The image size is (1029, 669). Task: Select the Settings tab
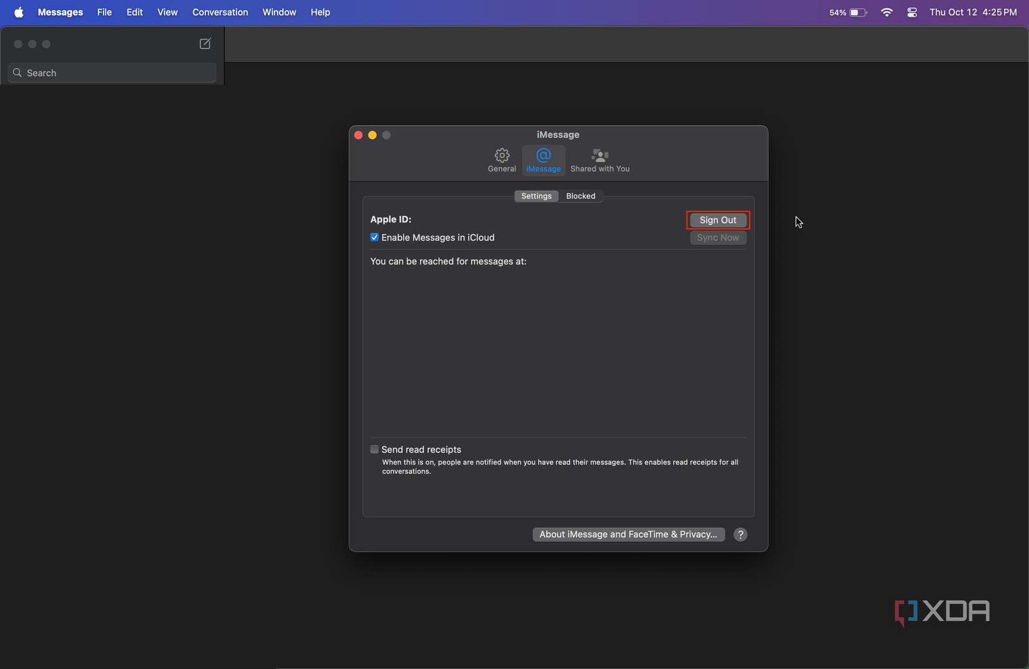536,196
